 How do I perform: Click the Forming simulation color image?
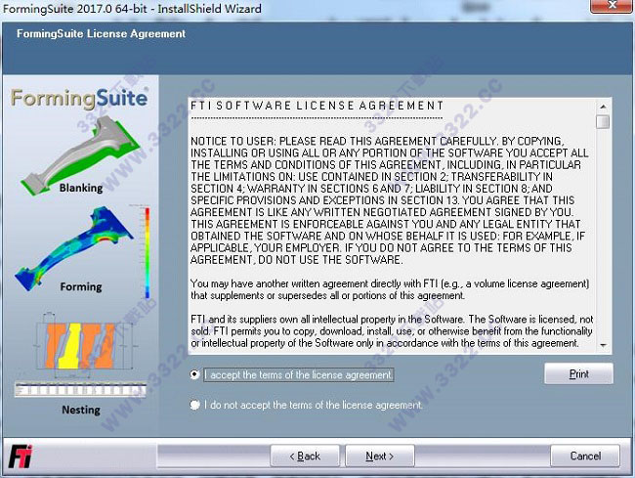click(x=74, y=247)
